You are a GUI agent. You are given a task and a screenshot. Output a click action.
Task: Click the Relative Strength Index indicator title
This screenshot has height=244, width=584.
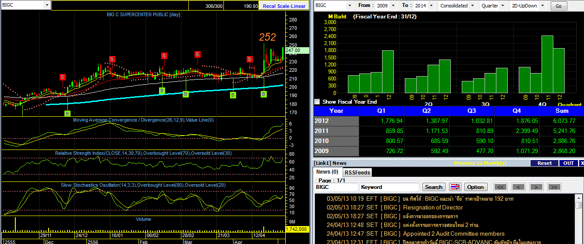coord(143,153)
